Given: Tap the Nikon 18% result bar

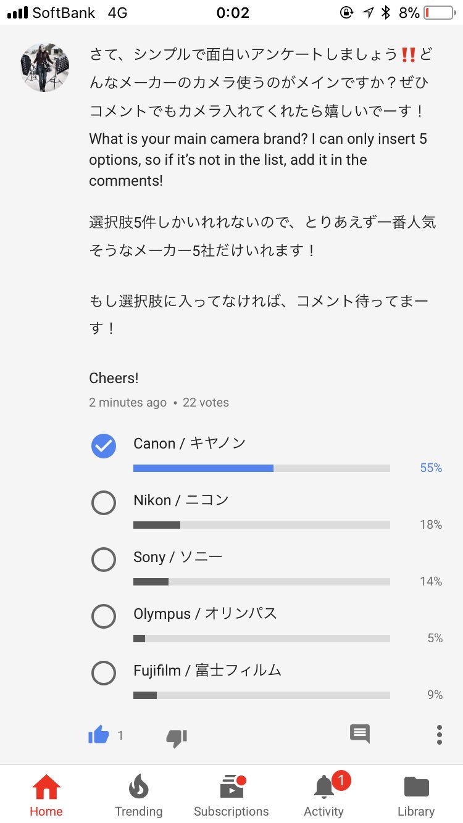Looking at the screenshot, I should tap(262, 525).
